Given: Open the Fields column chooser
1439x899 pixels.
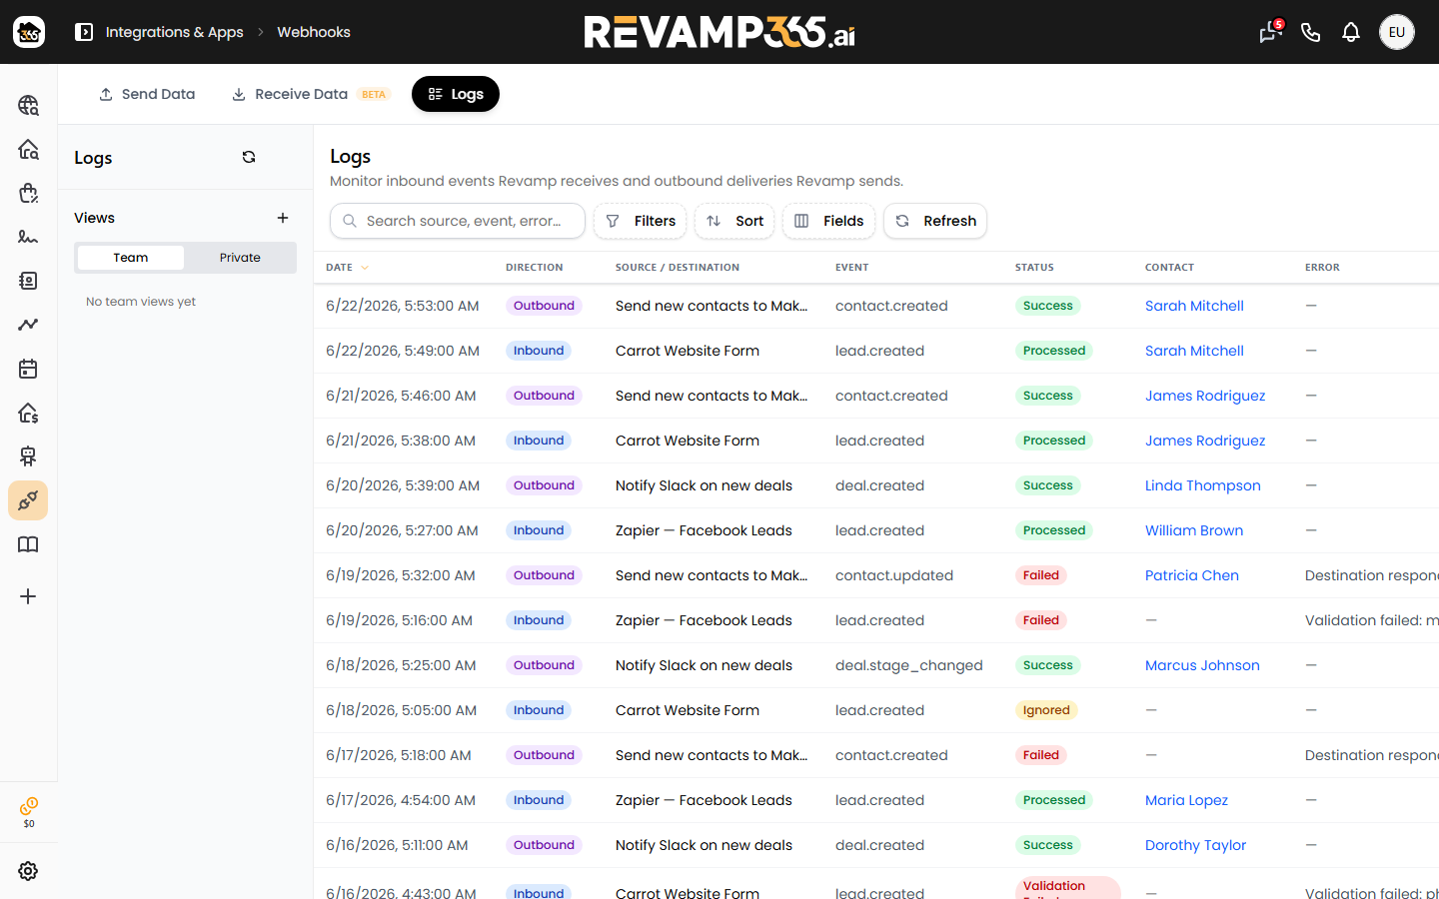Looking at the screenshot, I should 828,221.
